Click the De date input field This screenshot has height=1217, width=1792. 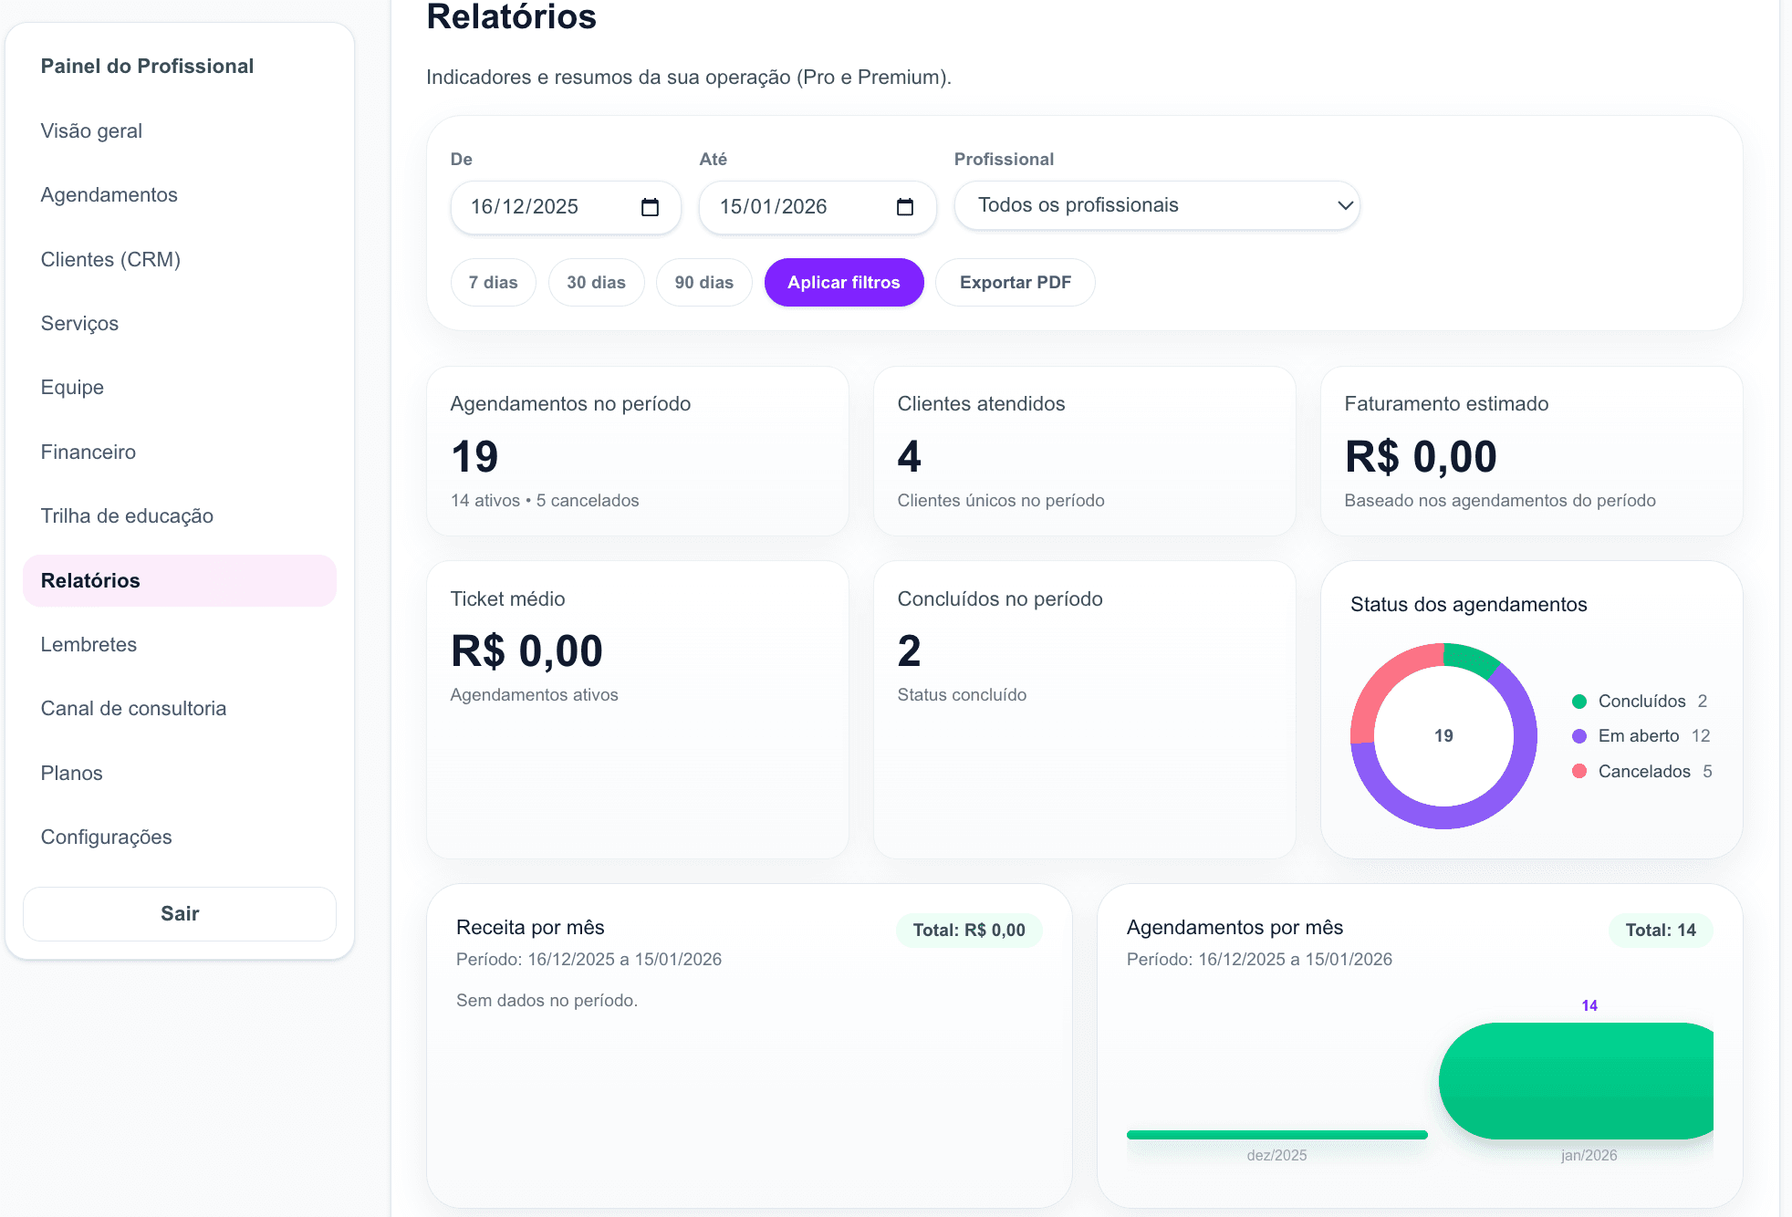pos(538,207)
